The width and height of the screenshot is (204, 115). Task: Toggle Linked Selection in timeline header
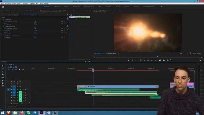point(16,70)
